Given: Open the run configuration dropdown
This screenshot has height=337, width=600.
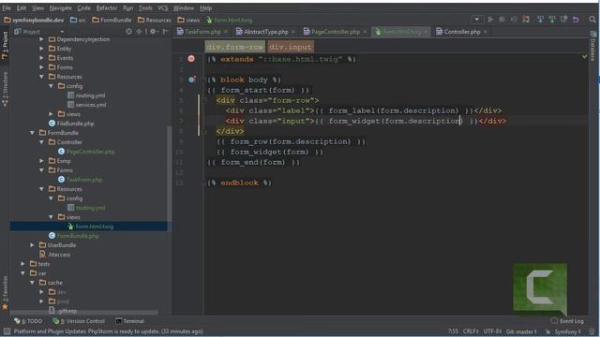Looking at the screenshot, I should 476,20.
